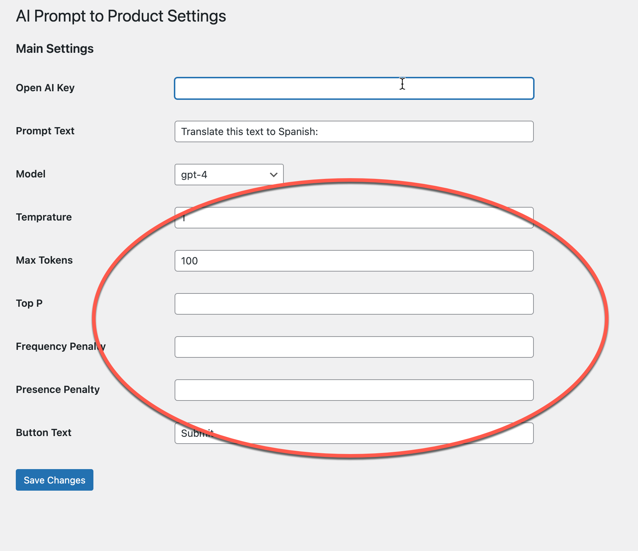Click the "Main Settings" section heading
Viewport: 638px width, 551px height.
[x=55, y=49]
